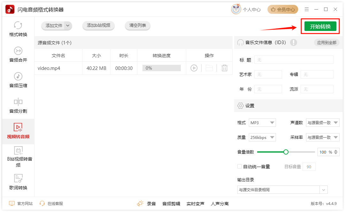345x212 pixels.
Task: Focus the 标题 input field
Action: click(294, 60)
